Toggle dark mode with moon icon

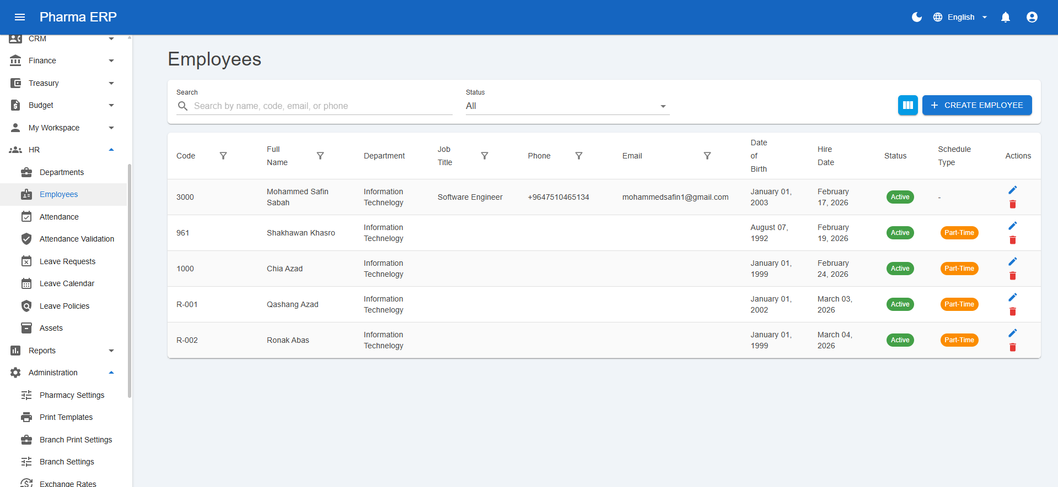tap(916, 17)
